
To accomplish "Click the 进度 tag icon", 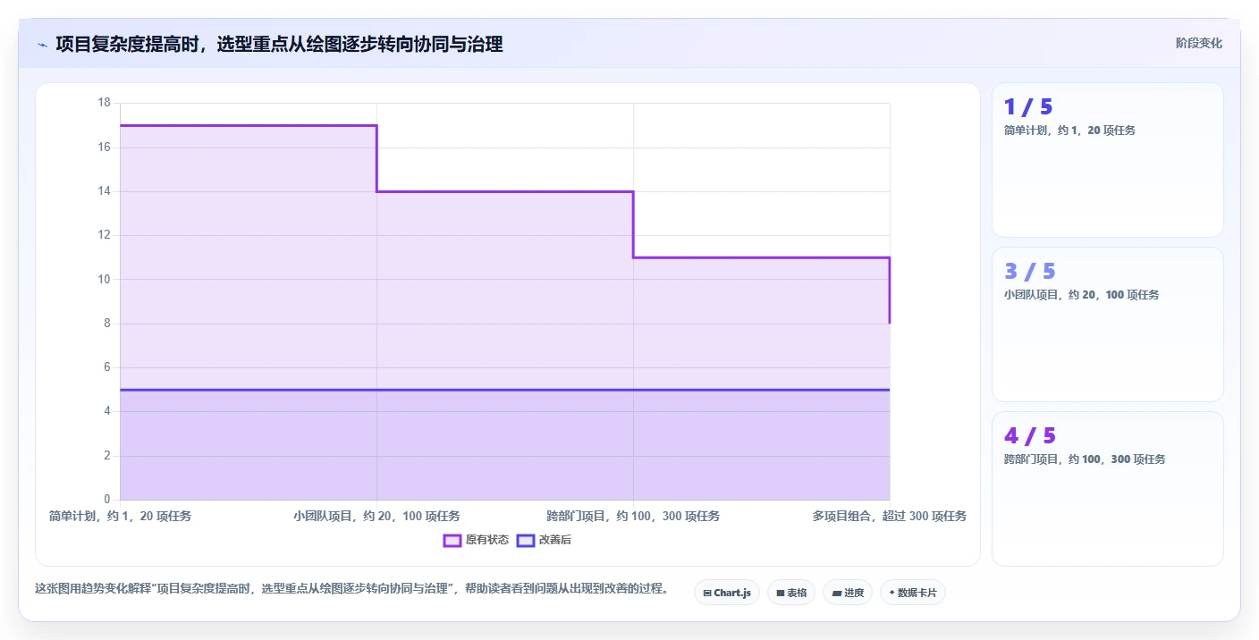I will click(836, 593).
